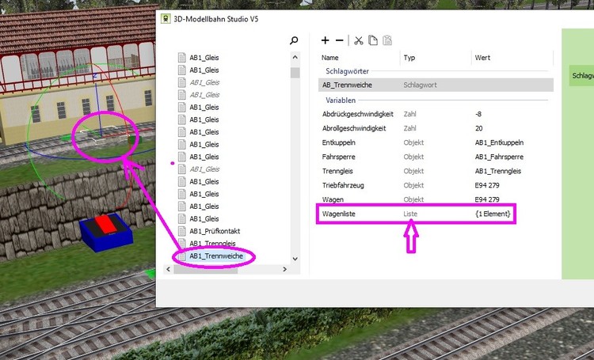Click the object list scroll up arrow
This screenshot has width=594, height=360.
click(295, 57)
